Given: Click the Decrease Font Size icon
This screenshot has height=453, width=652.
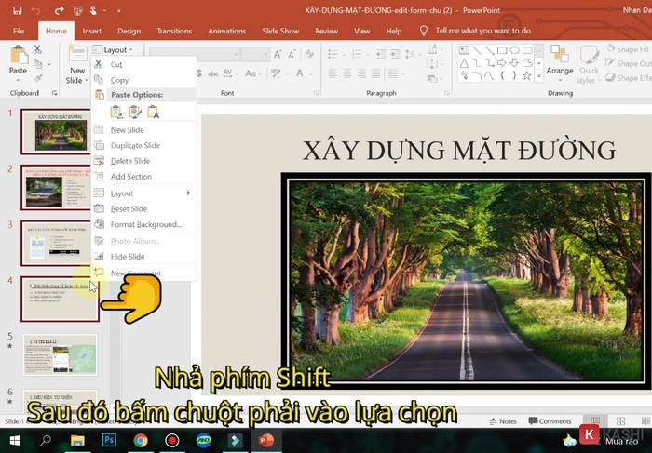Looking at the screenshot, I should (292, 54).
